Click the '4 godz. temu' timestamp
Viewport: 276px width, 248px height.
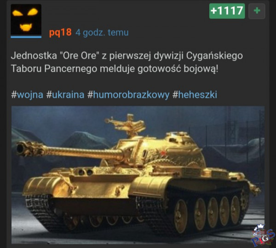[102, 33]
